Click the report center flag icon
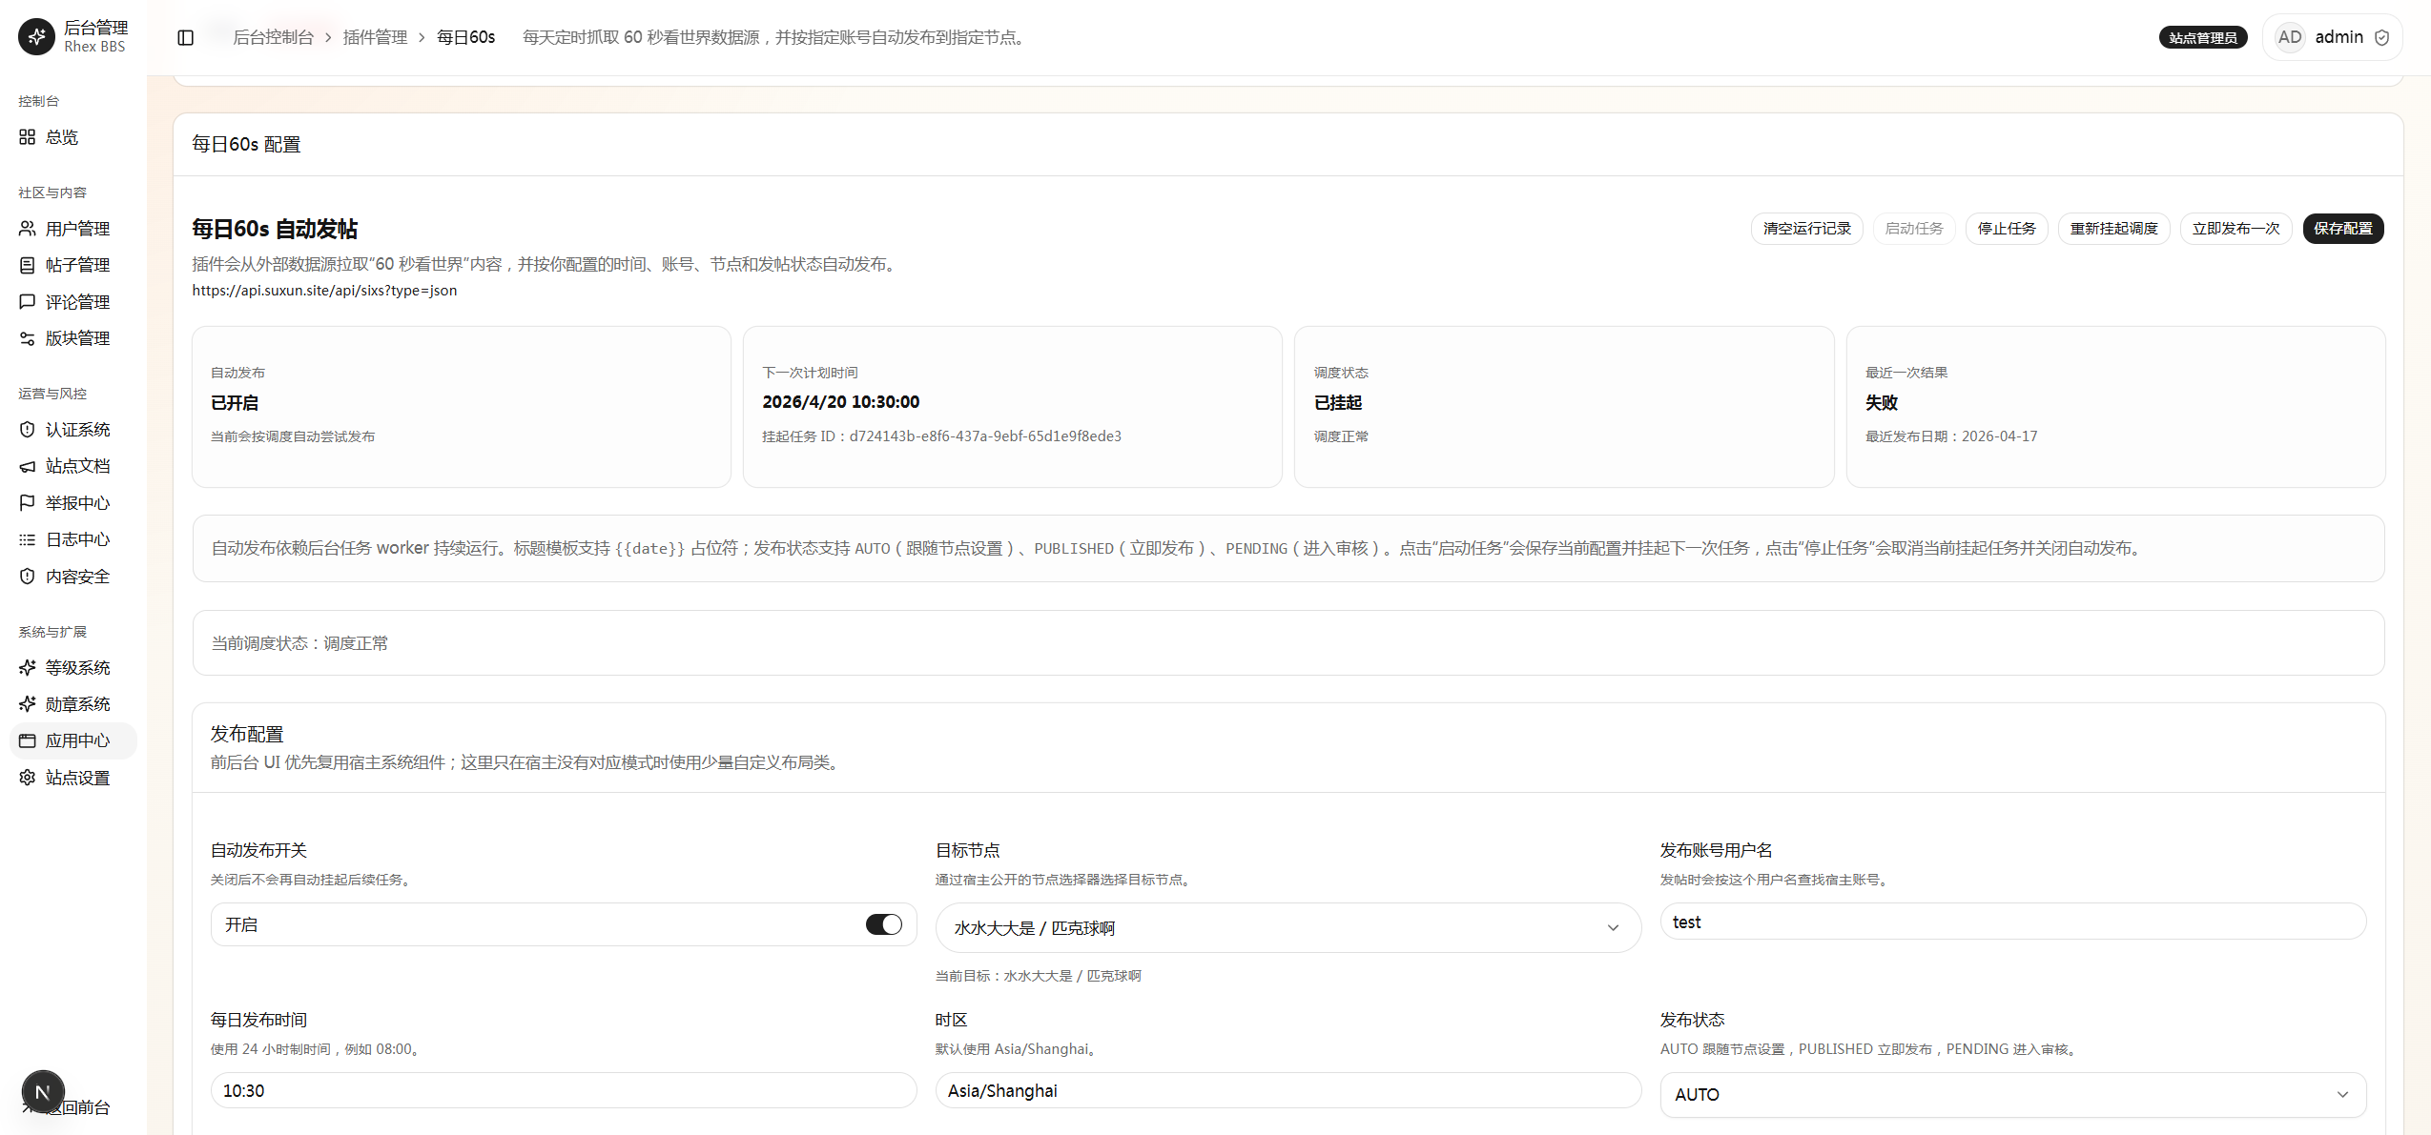Image resolution: width=2431 pixels, height=1135 pixels. click(27, 503)
